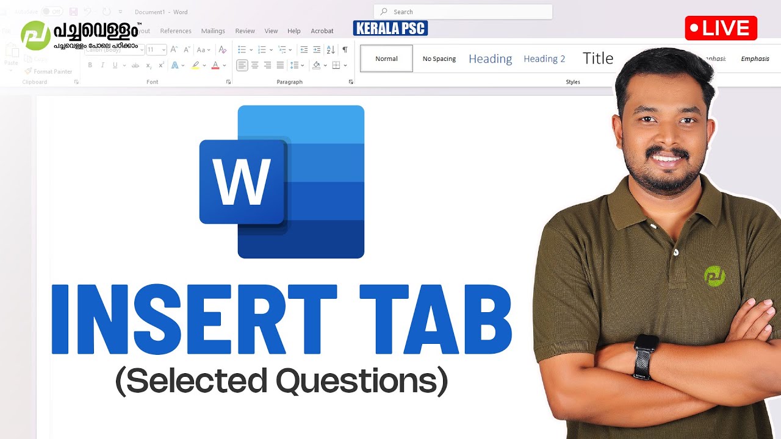The image size is (781, 439).
Task: Click inside the Search box
Action: click(463, 12)
